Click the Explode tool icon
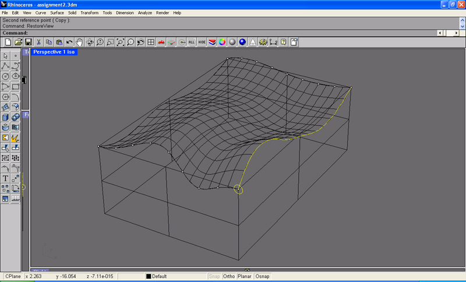This screenshot has height=282, width=466. 16,138
